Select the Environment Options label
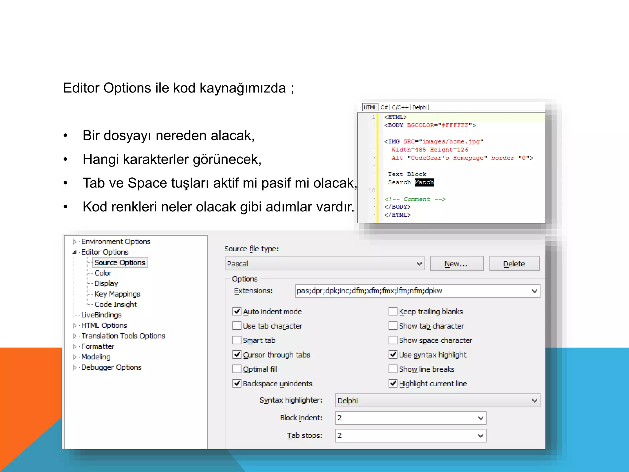The width and height of the screenshot is (629, 472). click(x=116, y=242)
